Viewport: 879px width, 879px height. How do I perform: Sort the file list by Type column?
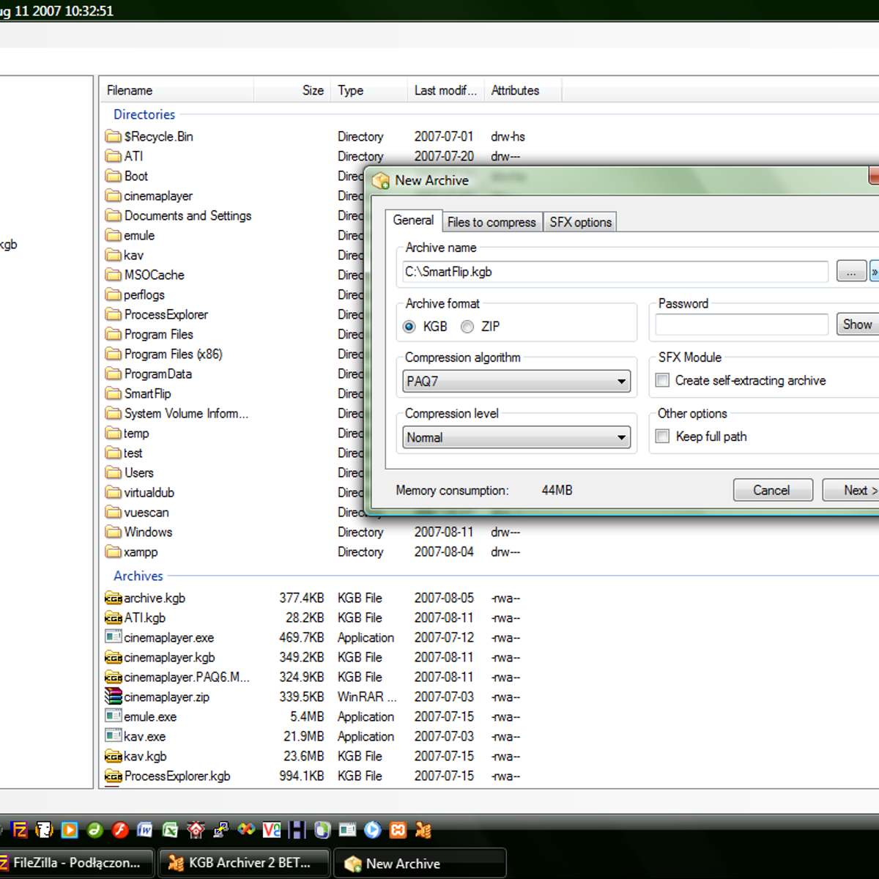pos(369,90)
